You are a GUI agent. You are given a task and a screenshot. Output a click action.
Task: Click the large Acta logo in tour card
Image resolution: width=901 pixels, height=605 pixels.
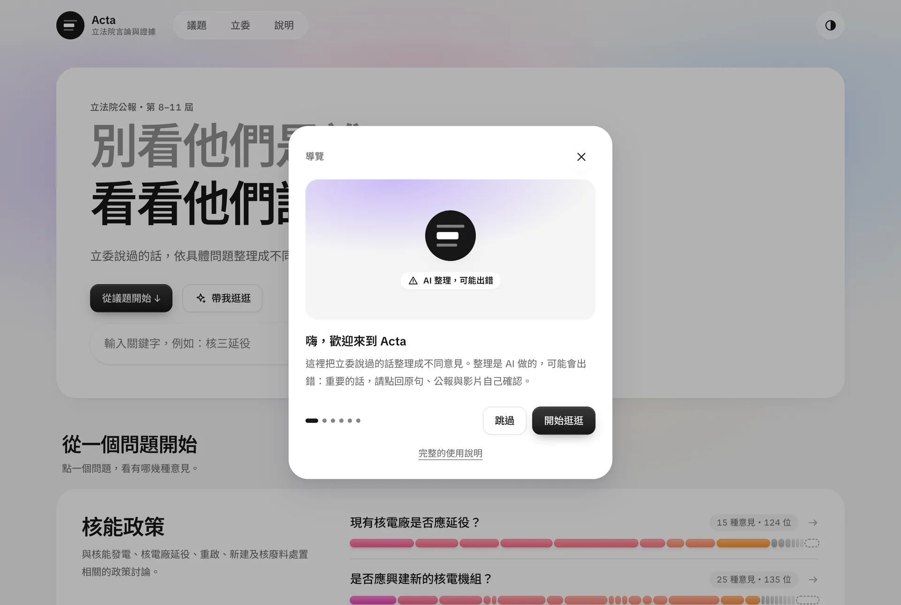click(x=450, y=235)
